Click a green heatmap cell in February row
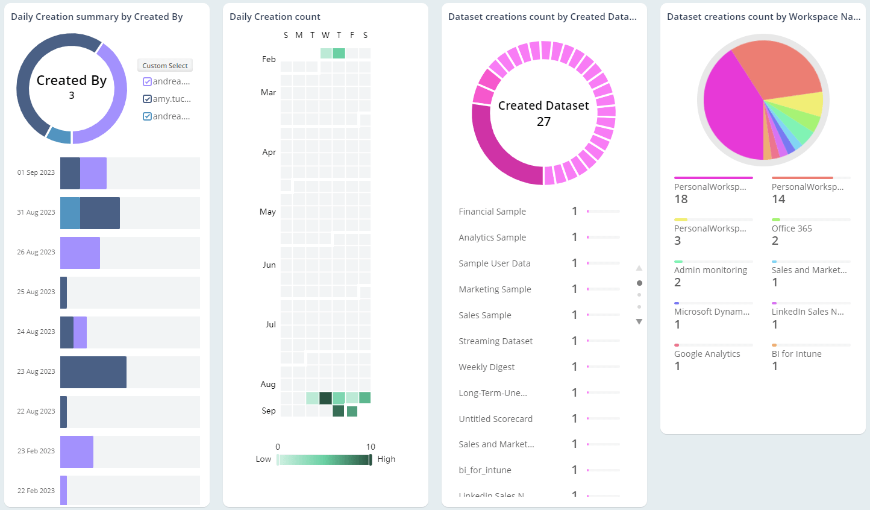 point(339,53)
